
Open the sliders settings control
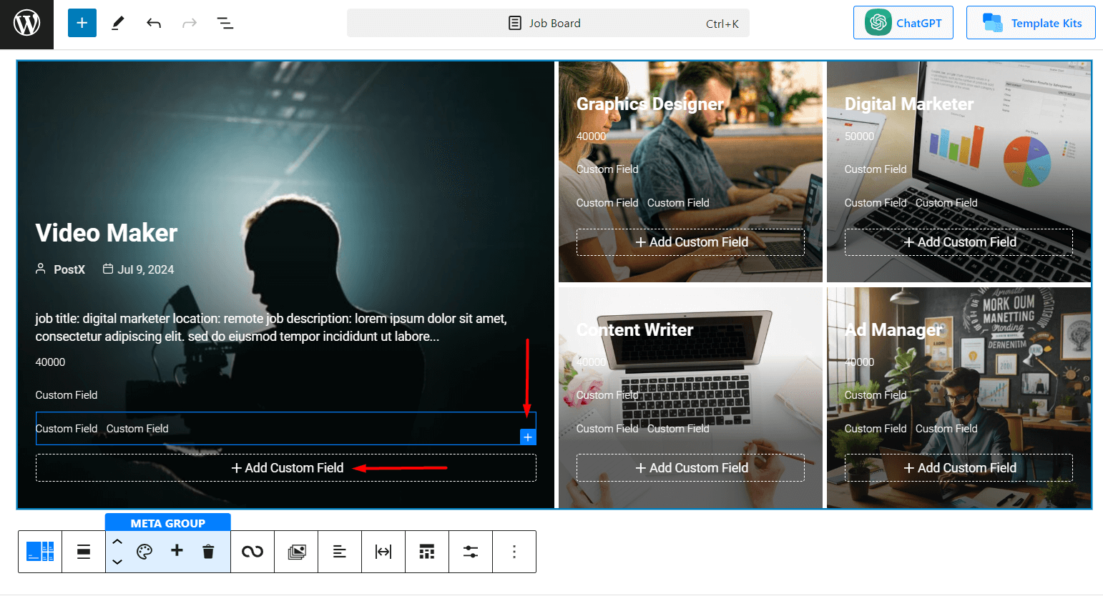470,552
